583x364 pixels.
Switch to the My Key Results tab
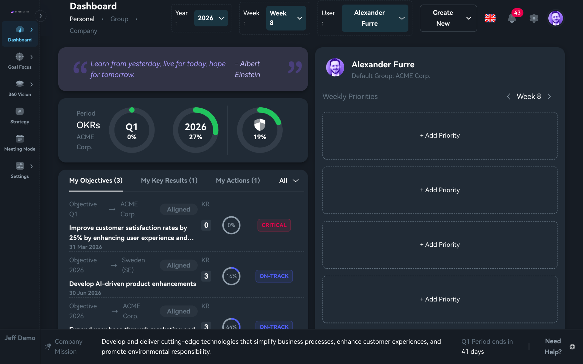pyautogui.click(x=169, y=180)
